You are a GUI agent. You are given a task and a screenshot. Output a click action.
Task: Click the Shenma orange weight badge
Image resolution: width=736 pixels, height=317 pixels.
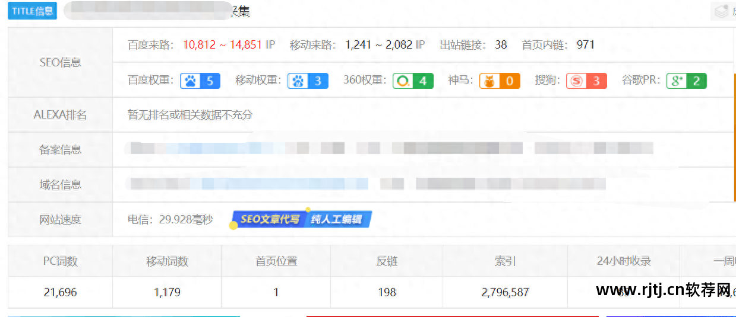click(x=500, y=81)
